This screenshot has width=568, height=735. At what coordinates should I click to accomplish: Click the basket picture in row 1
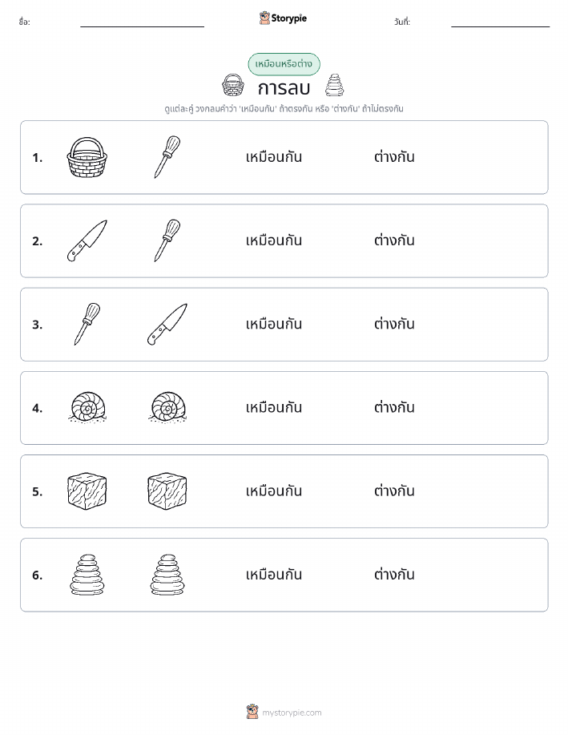click(x=87, y=157)
